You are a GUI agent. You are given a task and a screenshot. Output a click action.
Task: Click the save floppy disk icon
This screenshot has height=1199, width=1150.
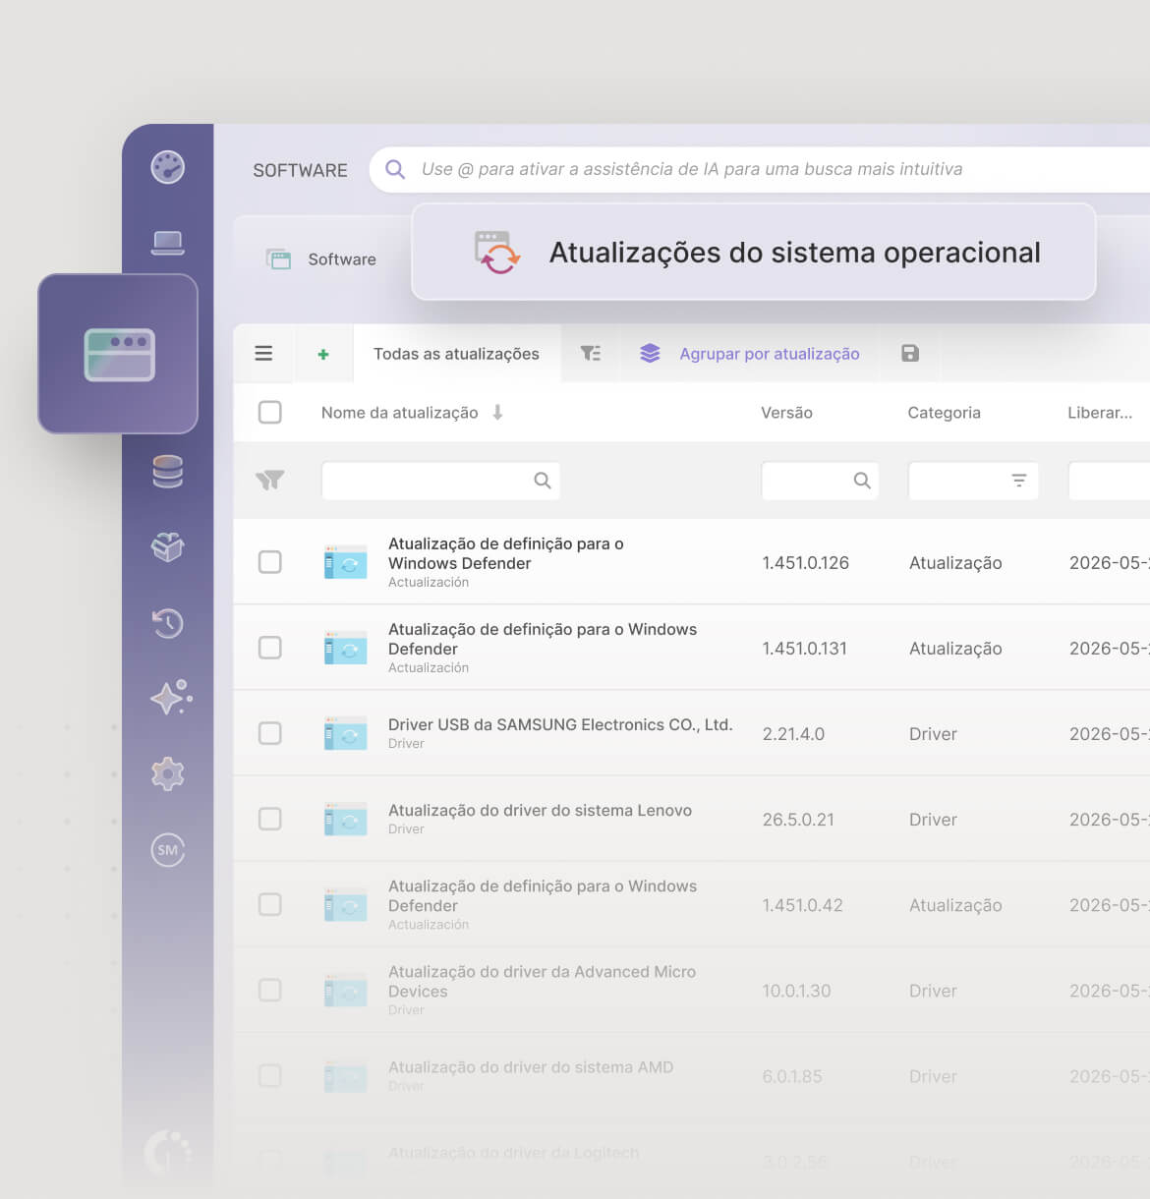pos(910,353)
